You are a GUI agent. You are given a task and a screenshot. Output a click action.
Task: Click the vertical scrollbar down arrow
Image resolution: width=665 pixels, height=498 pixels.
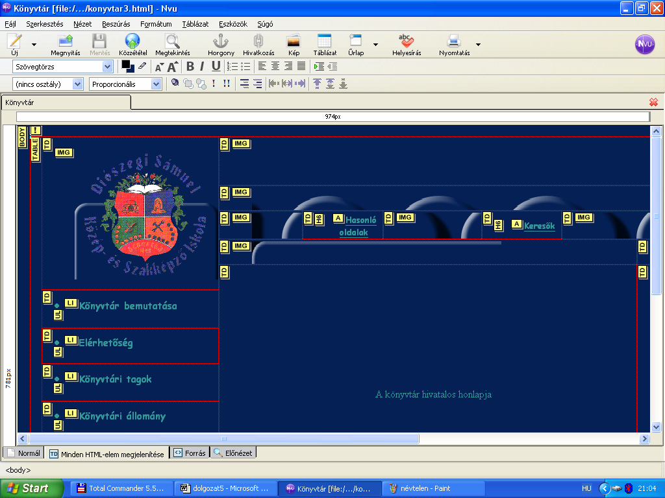click(656, 427)
